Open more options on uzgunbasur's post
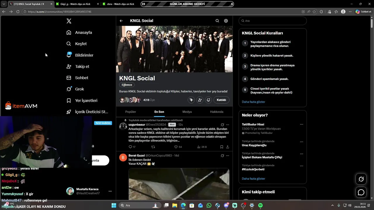 tap(228, 125)
